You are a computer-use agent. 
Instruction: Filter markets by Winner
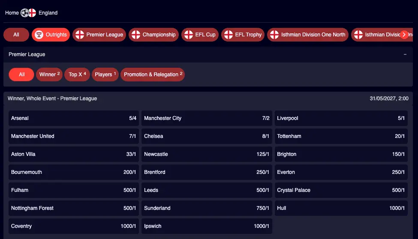(x=49, y=75)
